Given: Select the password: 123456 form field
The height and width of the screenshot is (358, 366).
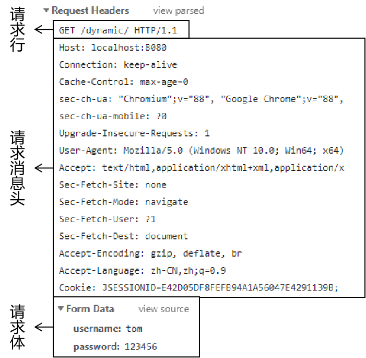Looking at the screenshot, I should tap(115, 347).
